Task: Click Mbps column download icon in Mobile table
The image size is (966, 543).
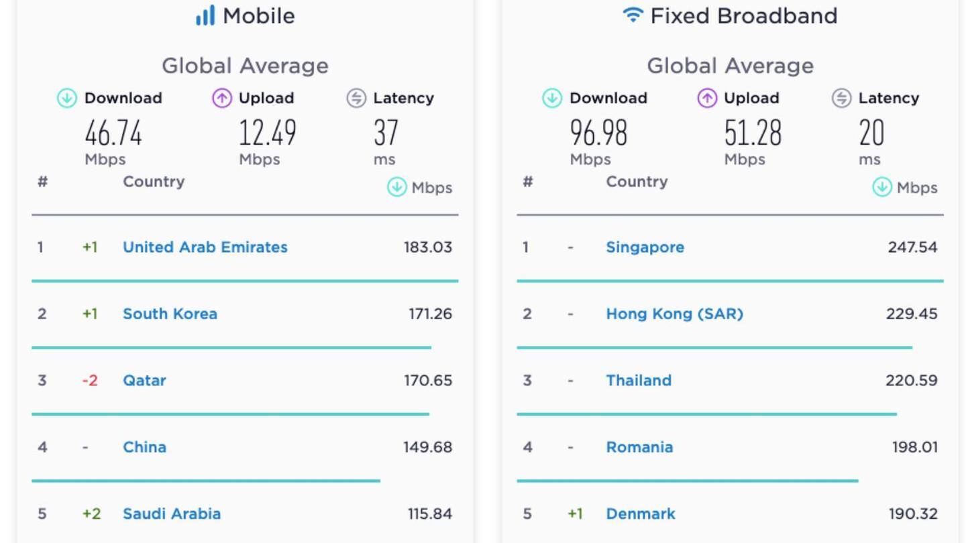Action: click(397, 188)
